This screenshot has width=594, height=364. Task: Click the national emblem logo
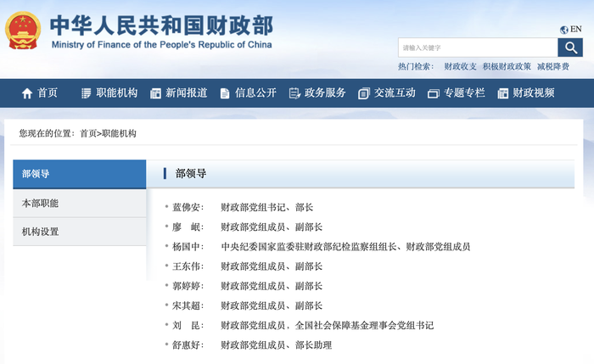point(23,31)
